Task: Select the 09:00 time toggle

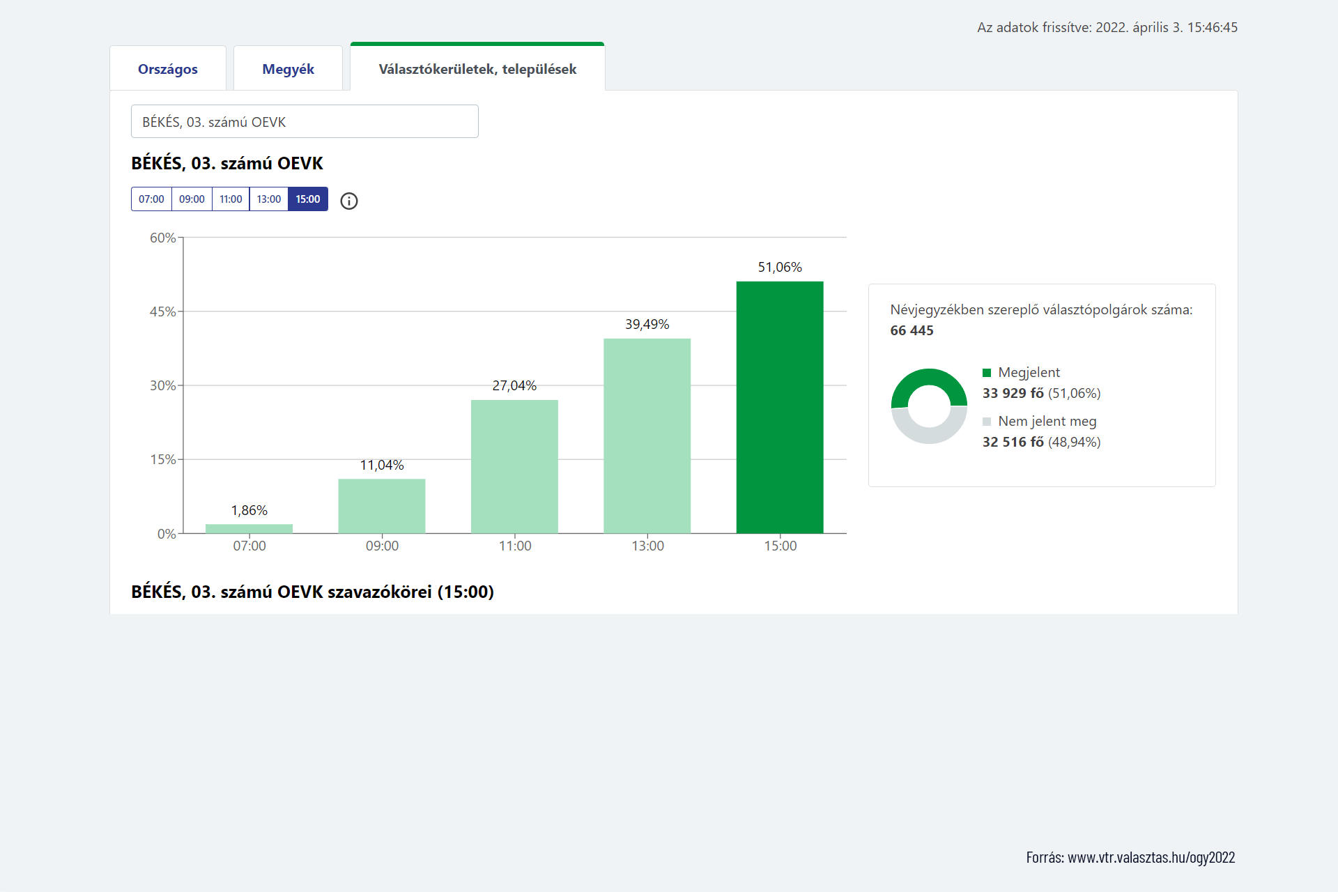Action: [x=192, y=199]
